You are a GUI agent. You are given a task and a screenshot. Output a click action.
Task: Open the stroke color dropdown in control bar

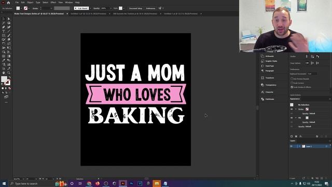(29, 8)
